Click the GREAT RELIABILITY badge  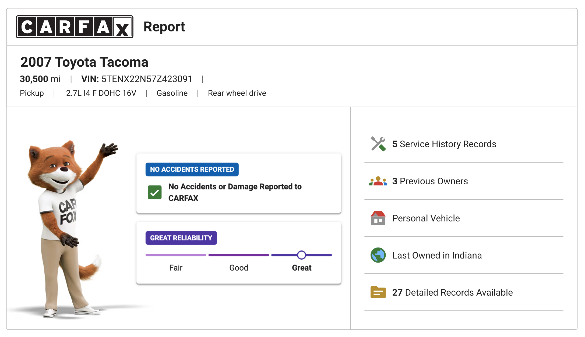[181, 238]
